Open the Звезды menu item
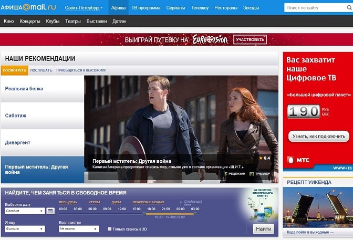The width and height of the screenshot is (353, 240). click(x=251, y=8)
